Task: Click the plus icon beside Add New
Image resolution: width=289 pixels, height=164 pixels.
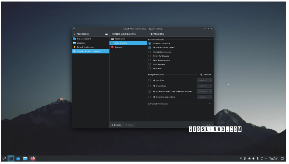Action: click(201, 75)
